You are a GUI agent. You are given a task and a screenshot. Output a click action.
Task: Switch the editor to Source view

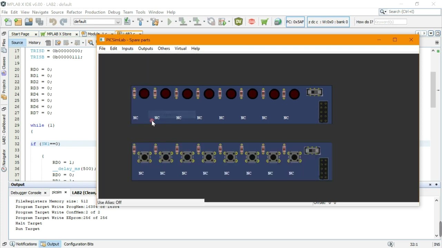tap(17, 43)
